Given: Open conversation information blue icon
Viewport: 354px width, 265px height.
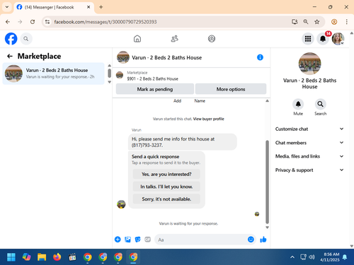Looking at the screenshot, I should [260, 57].
